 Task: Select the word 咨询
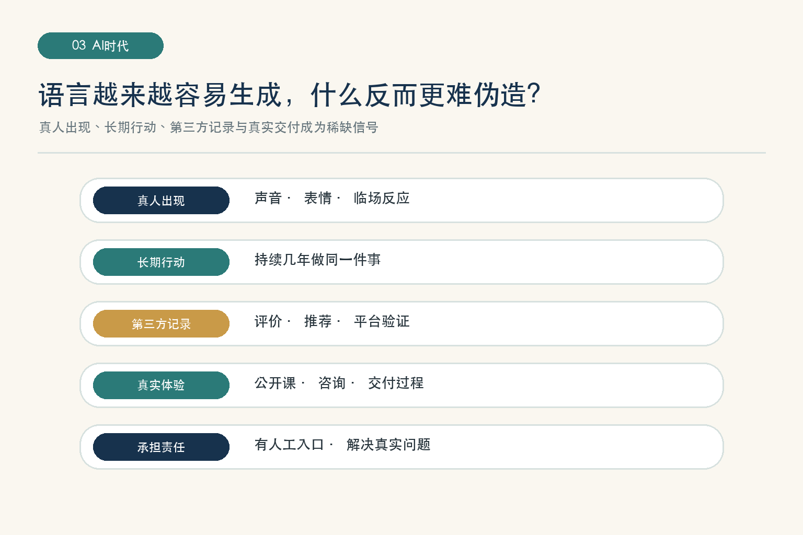pyautogui.click(x=332, y=383)
